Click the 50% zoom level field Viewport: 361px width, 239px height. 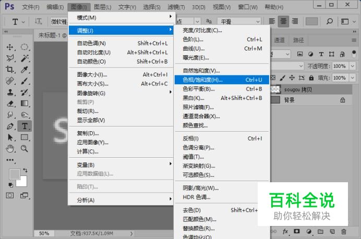tap(44, 233)
